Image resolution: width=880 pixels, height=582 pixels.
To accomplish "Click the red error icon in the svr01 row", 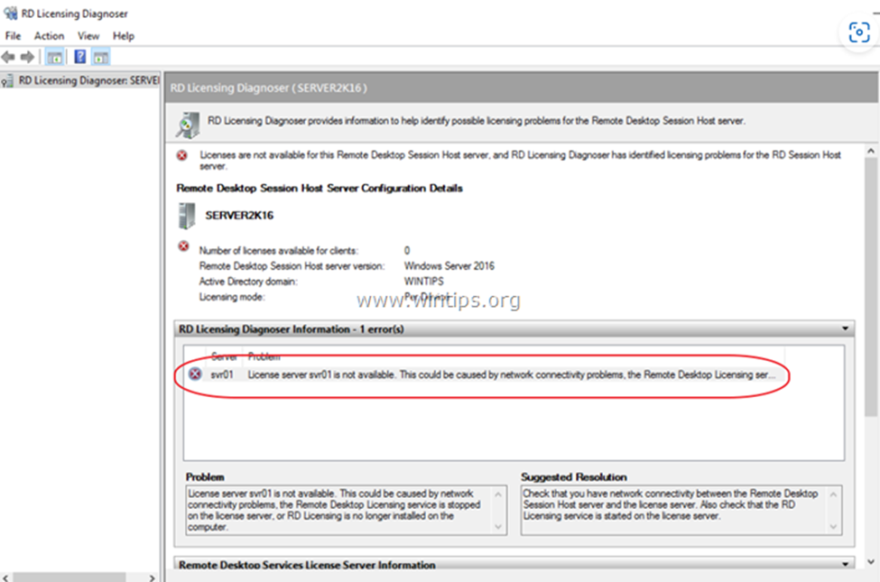I will click(195, 374).
